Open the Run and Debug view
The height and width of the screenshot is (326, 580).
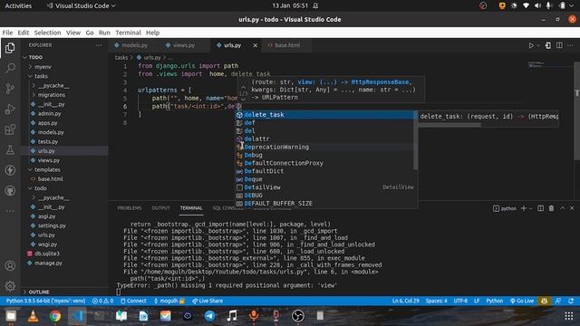click(x=10, y=109)
